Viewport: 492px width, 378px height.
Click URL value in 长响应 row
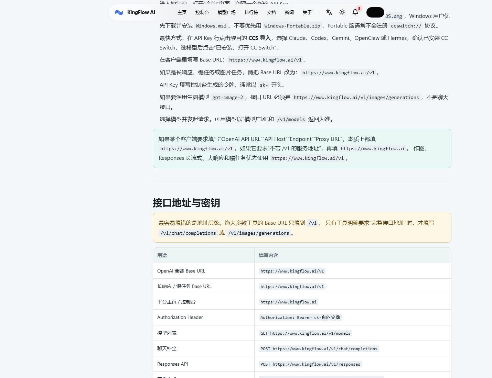292,287
